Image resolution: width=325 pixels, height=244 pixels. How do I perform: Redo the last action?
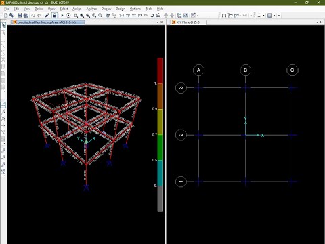39,15
